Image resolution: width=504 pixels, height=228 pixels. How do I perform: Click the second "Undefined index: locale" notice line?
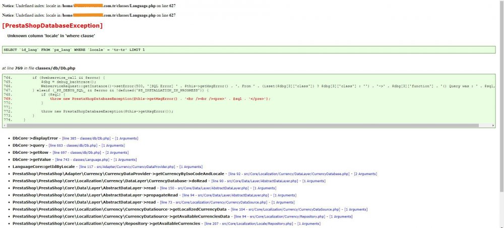[x=89, y=15]
